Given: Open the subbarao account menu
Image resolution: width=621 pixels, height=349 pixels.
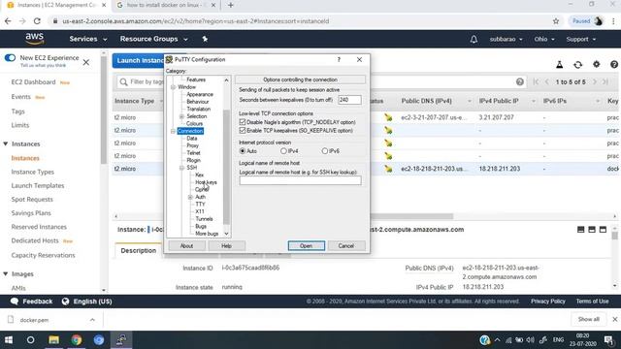Looking at the screenshot, I should point(506,39).
